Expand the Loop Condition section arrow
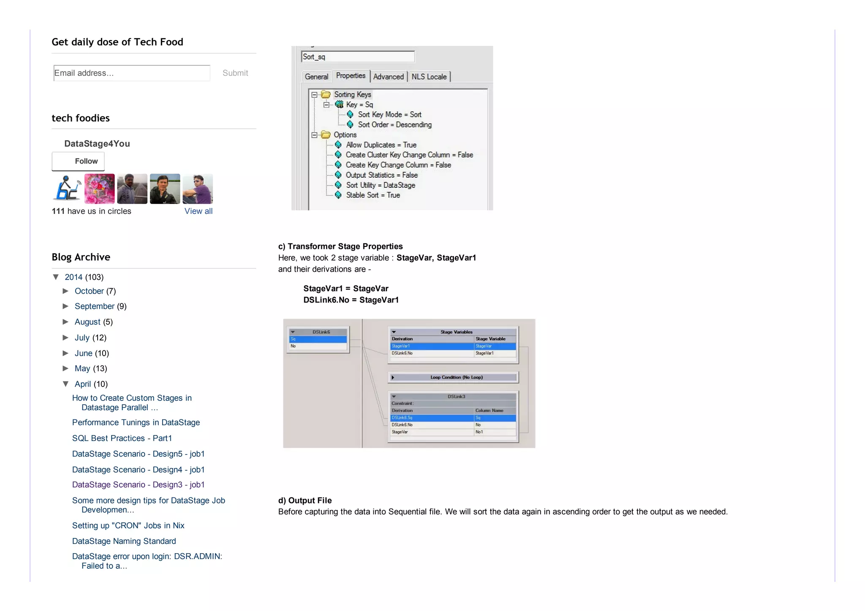This screenshot has height=611, width=865. 393,377
